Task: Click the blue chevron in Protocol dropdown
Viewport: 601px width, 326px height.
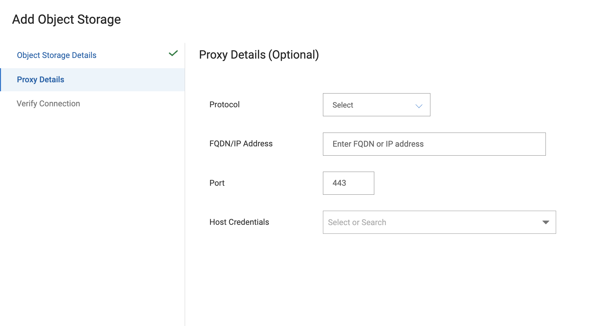Action: click(x=419, y=106)
